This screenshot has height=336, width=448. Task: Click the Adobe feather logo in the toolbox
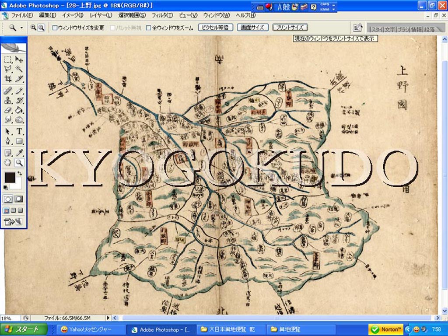(x=14, y=48)
